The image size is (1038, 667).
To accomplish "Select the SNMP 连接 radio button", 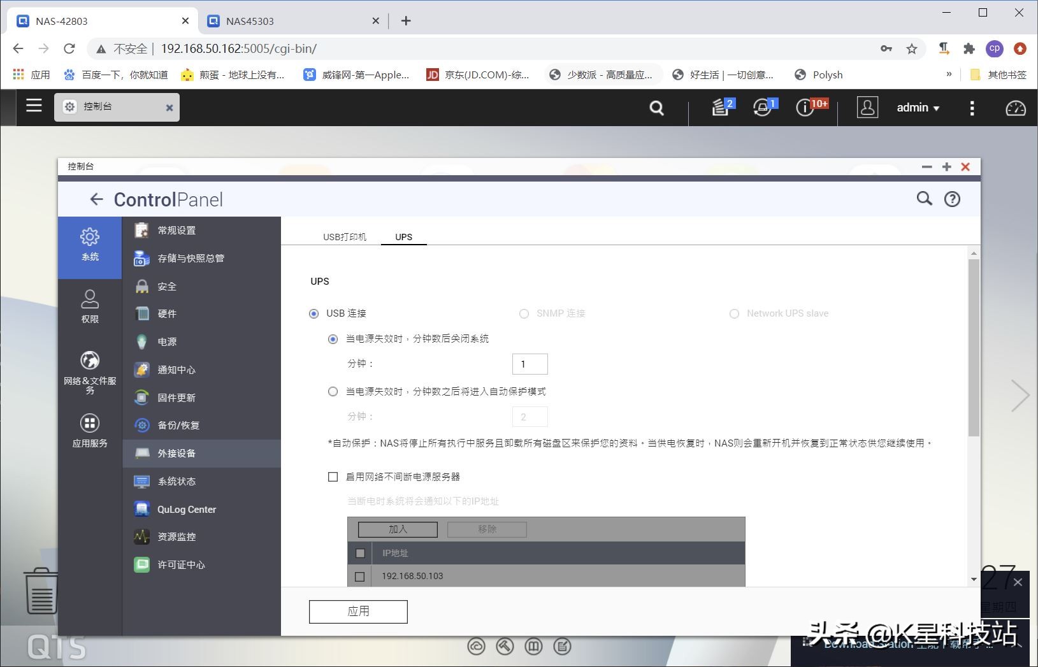I will point(524,313).
